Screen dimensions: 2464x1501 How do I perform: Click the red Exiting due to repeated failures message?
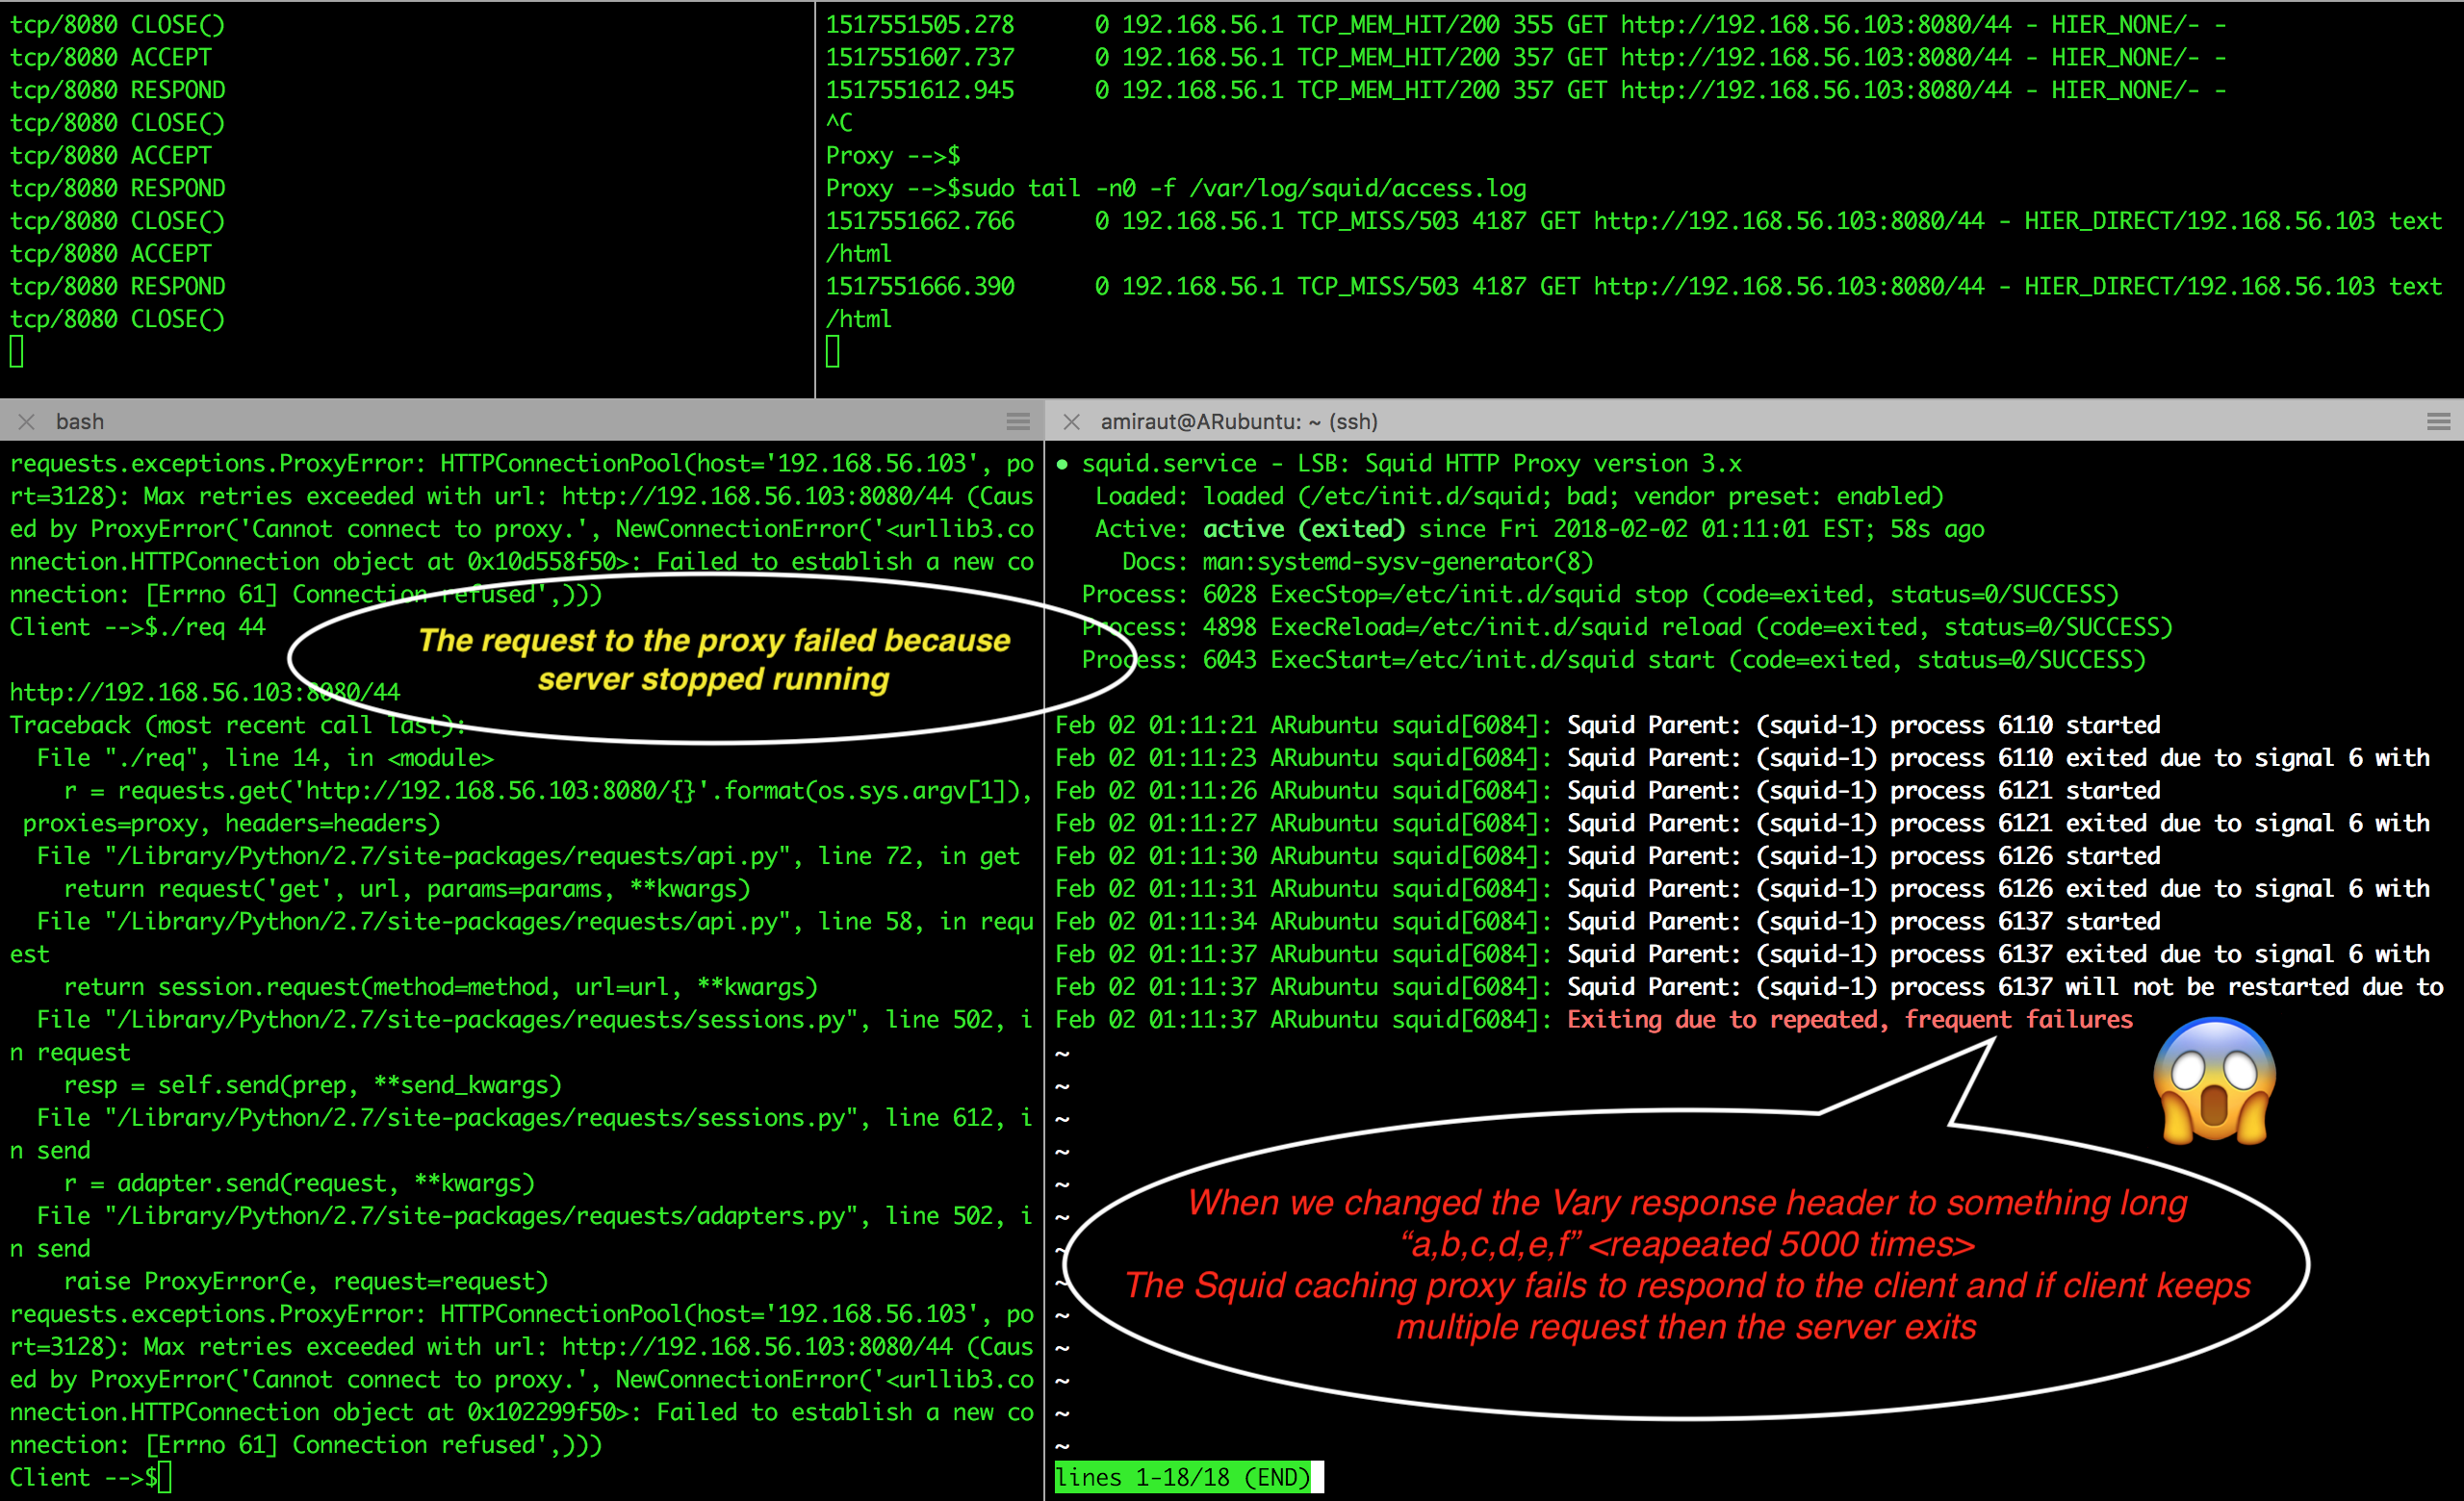click(1849, 1019)
